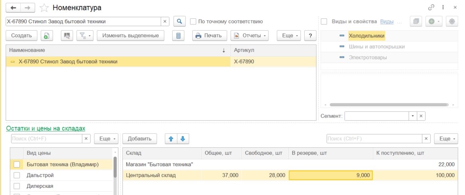This screenshot has height=195, width=465.
Task: Click the list view icon left of Печать
Action: click(178, 35)
